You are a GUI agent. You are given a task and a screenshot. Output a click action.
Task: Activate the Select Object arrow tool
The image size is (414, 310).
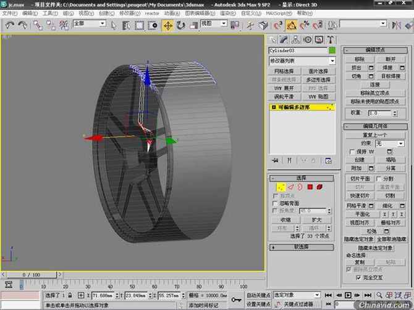[114, 25]
